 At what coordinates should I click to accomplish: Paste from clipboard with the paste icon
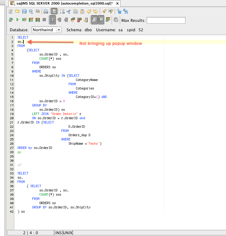tap(82, 12)
